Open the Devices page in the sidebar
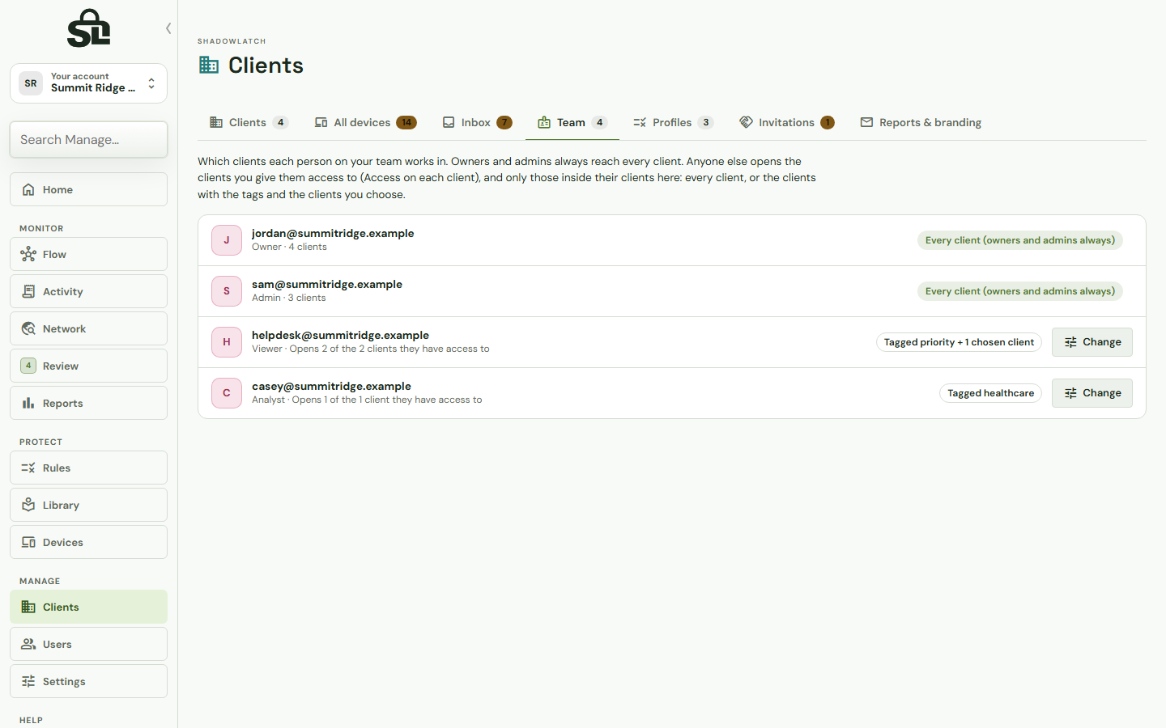This screenshot has height=728, width=1166. [88, 542]
